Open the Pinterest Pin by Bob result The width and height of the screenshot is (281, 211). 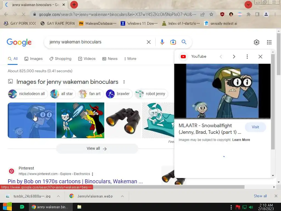tap(75, 181)
